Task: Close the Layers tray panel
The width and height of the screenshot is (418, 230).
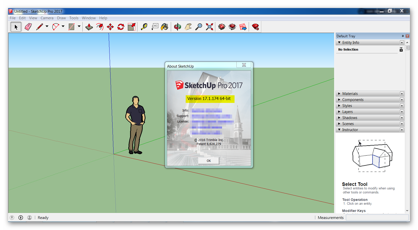Action: pyautogui.click(x=402, y=112)
